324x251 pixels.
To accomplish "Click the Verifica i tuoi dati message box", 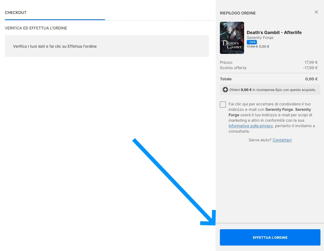I will pos(107,46).
